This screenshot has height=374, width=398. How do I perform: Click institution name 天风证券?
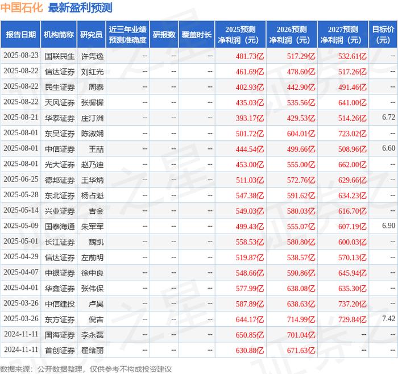(x=60, y=102)
